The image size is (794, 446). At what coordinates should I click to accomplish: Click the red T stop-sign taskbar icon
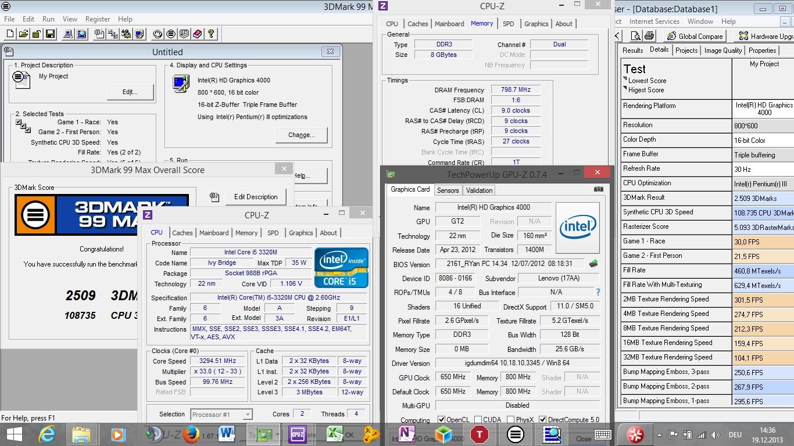coord(480,434)
